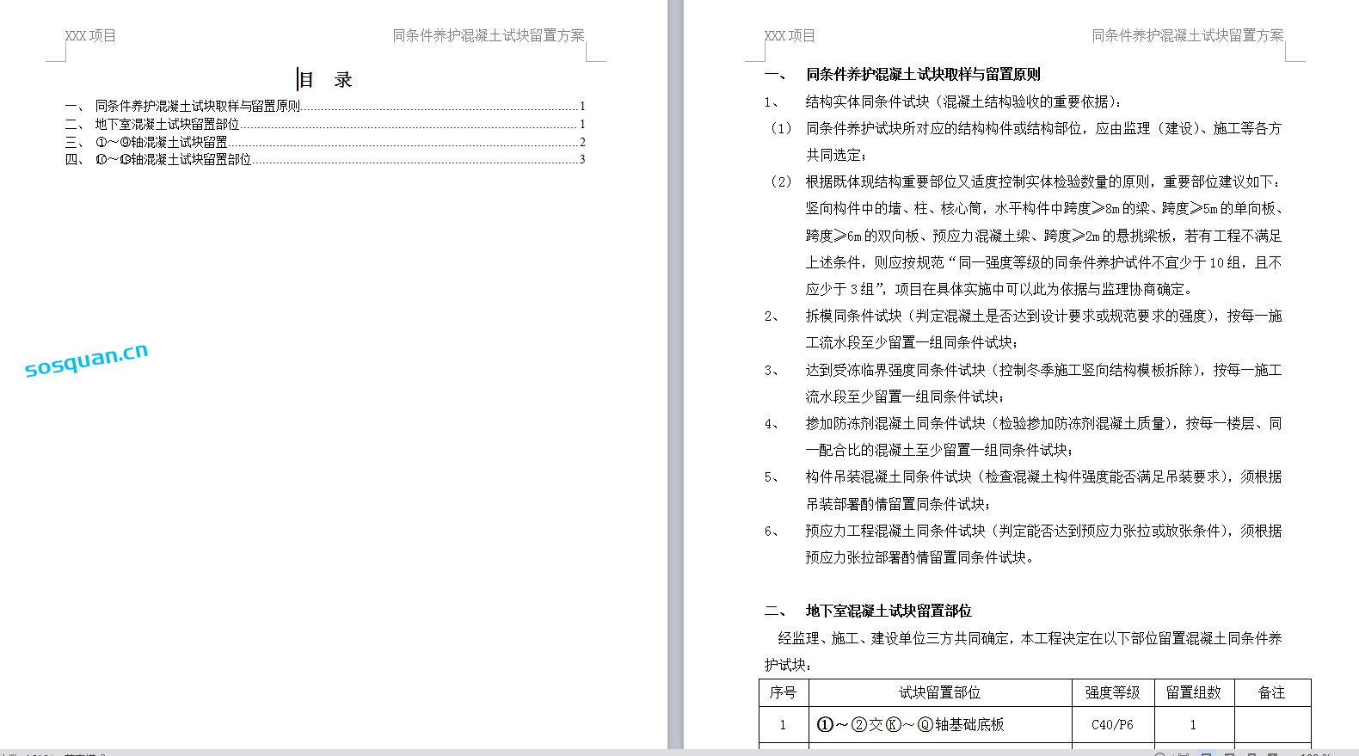Click the C40/P6 table cell
This screenshot has height=756, width=1359.
[x=1111, y=725]
